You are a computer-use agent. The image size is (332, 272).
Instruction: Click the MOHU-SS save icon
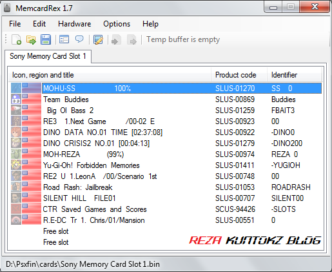(x=16, y=88)
